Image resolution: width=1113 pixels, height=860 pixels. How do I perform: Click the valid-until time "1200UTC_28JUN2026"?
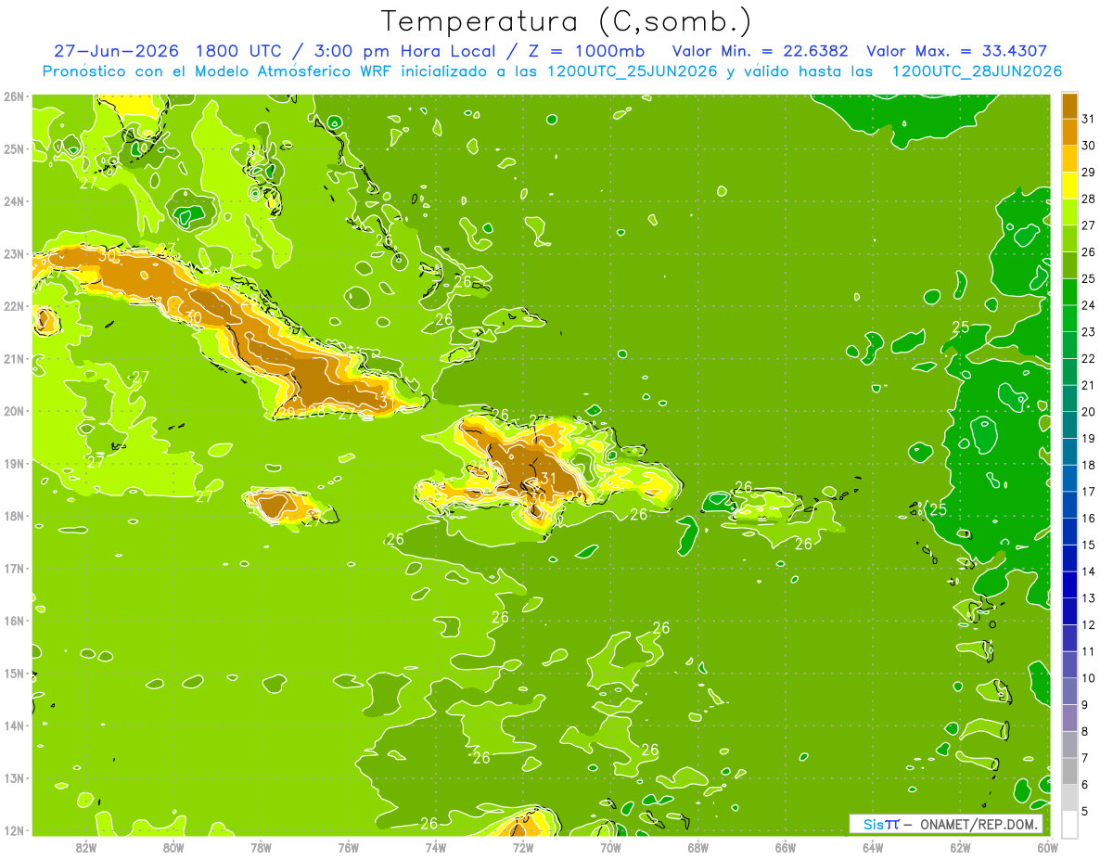click(977, 71)
